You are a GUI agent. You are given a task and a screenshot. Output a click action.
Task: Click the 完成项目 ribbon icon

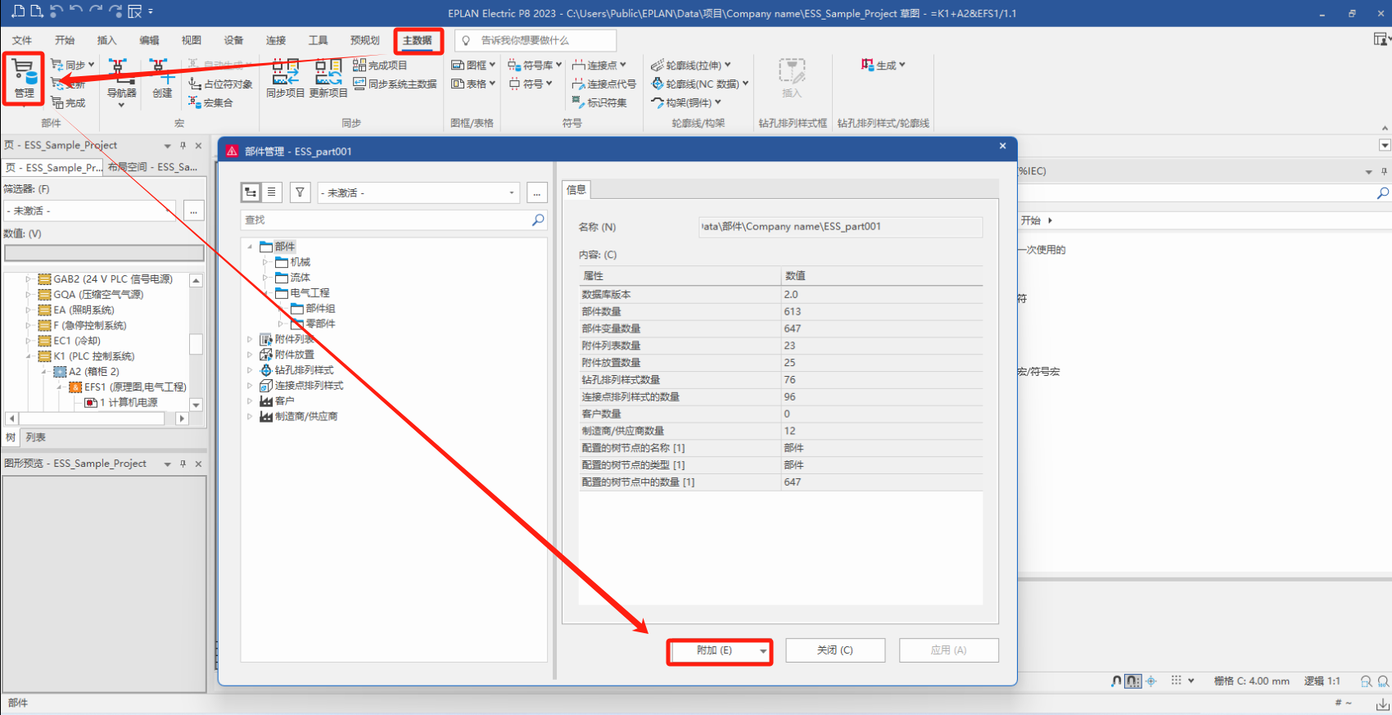[380, 65]
